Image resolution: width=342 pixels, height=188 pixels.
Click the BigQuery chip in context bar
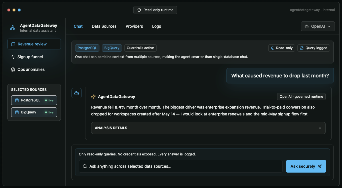pos(112,48)
